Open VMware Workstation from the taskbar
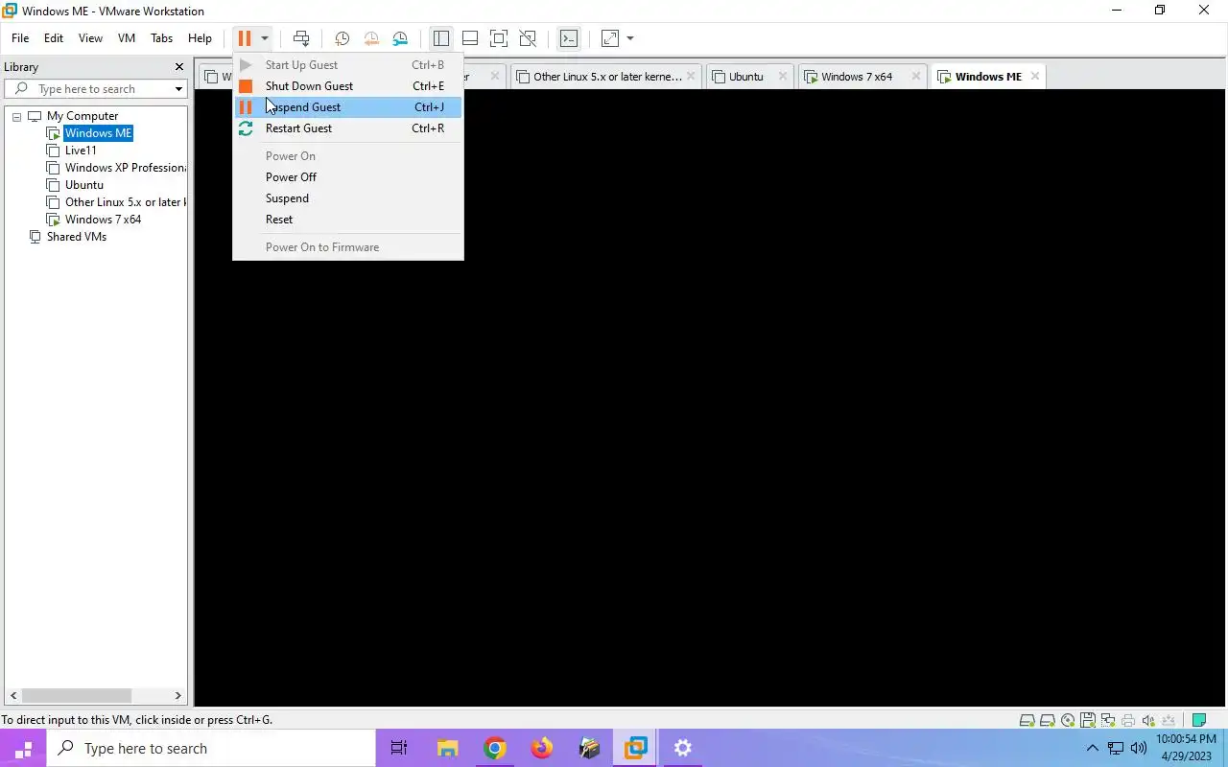Screen dimensions: 1228x767 point(635,748)
